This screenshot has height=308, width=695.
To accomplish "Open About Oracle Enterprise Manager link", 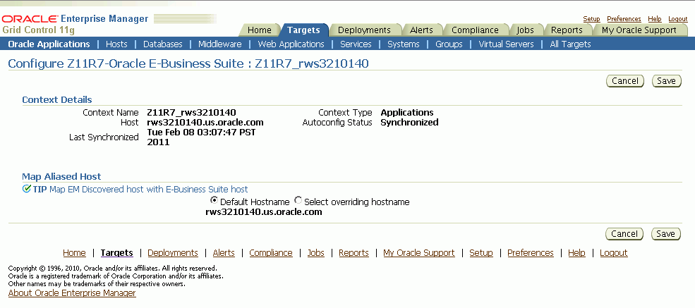I will pyautogui.click(x=72, y=293).
